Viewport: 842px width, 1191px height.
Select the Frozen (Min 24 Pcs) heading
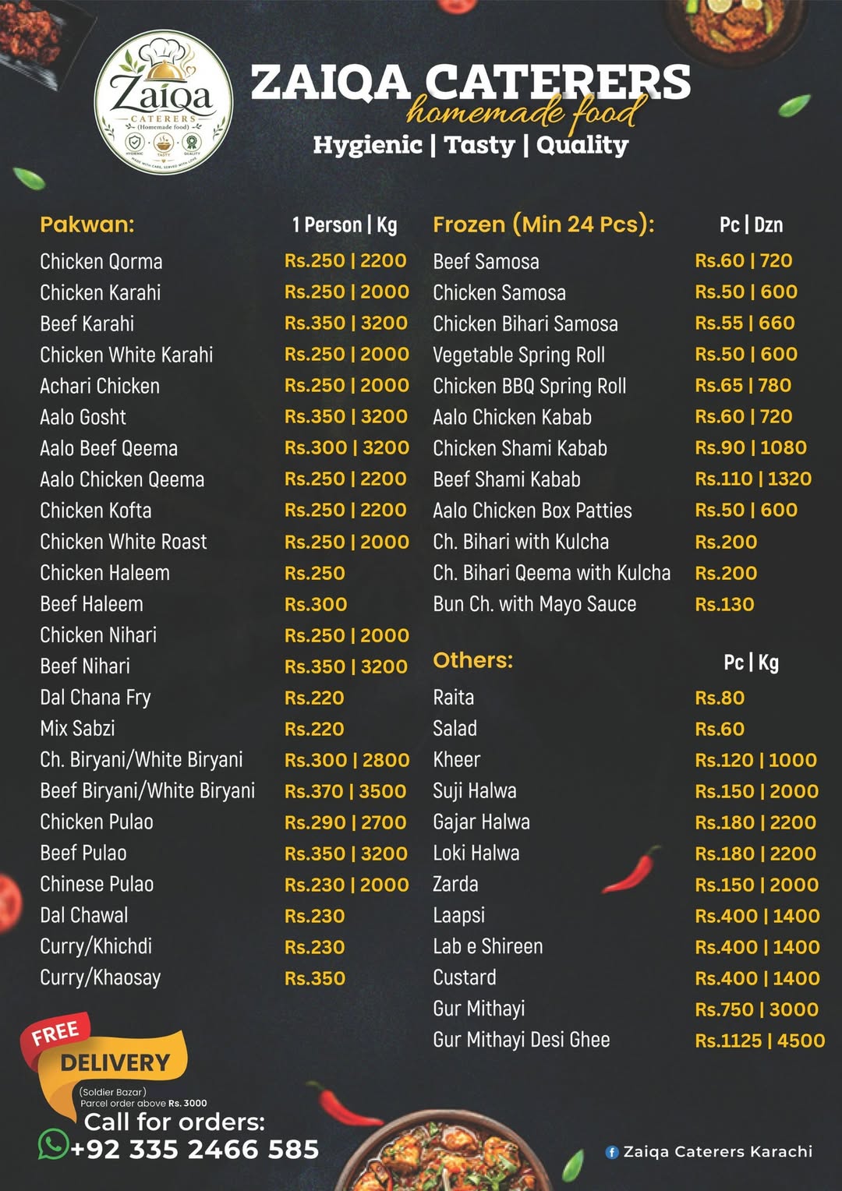click(x=543, y=224)
